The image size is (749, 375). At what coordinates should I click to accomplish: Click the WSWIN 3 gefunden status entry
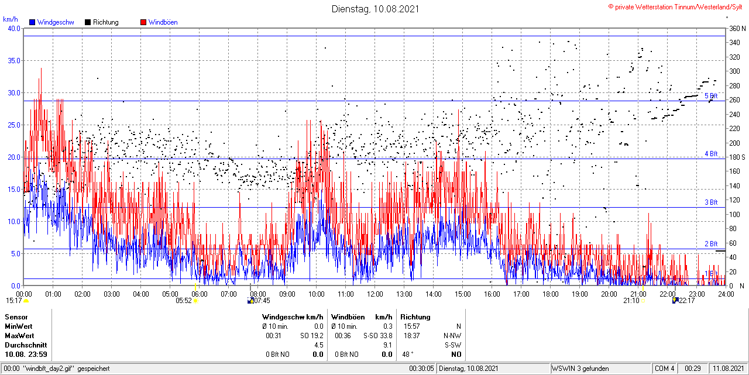(580, 369)
